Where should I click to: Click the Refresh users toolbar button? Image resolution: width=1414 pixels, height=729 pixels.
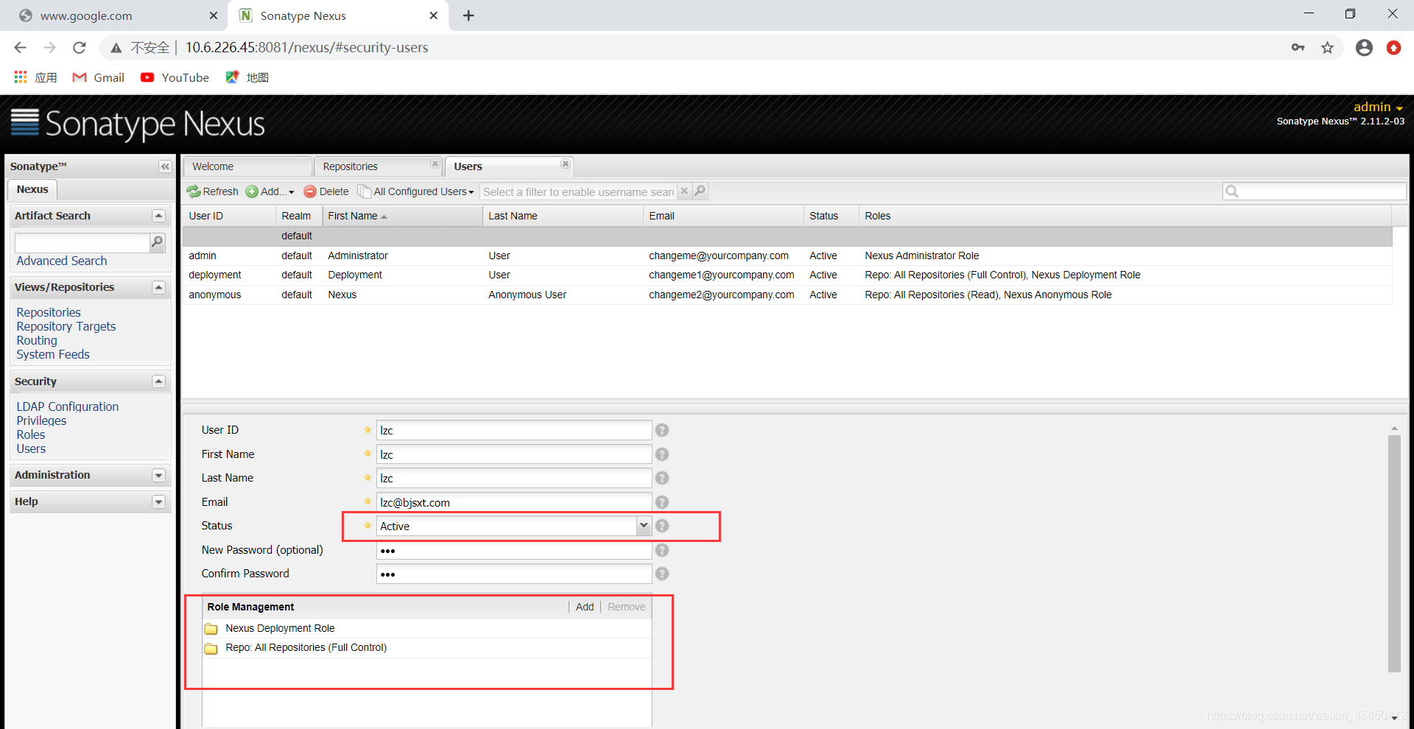212,191
